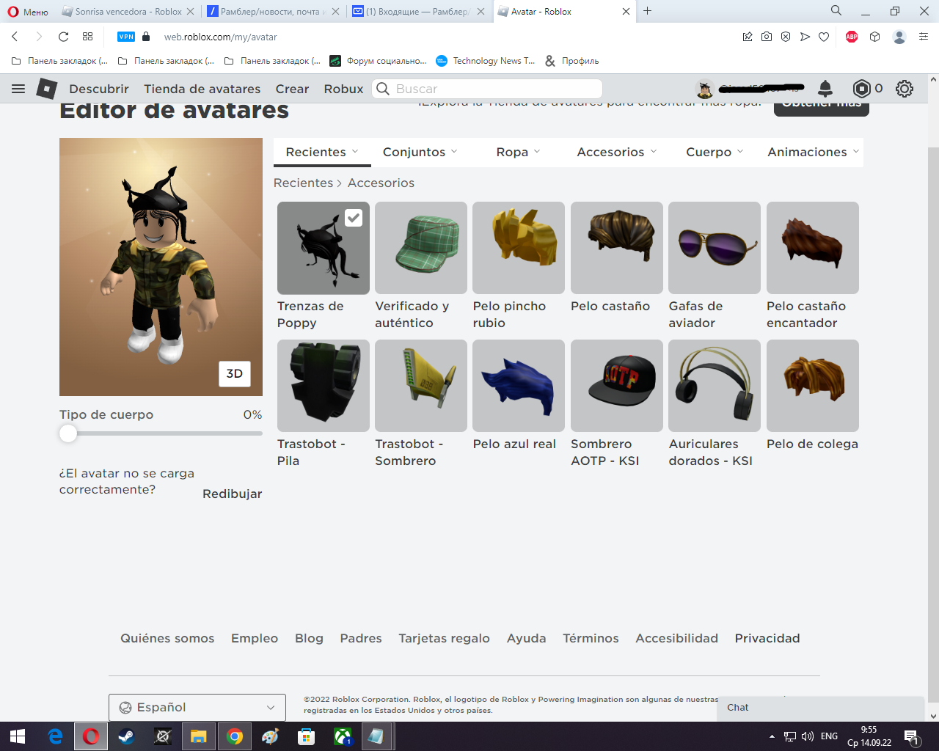
Task: Toggle the 3D avatar view button
Action: tap(235, 374)
